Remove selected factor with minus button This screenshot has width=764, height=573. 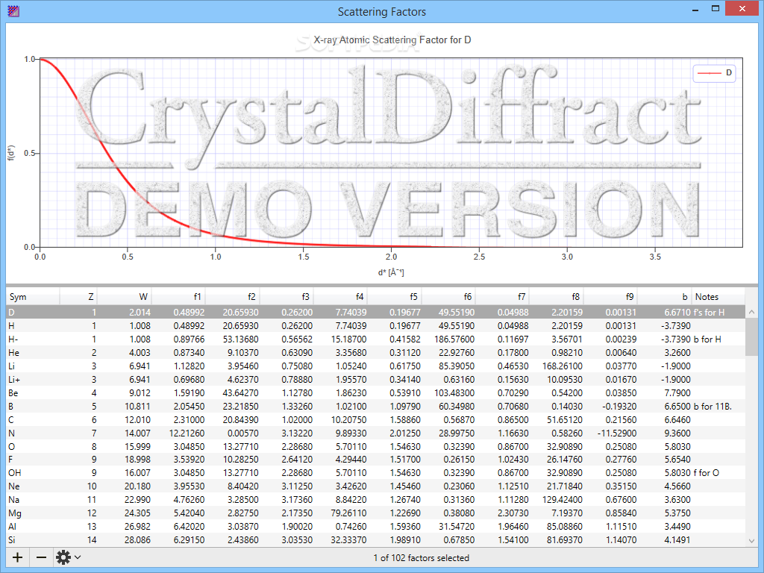(x=42, y=557)
